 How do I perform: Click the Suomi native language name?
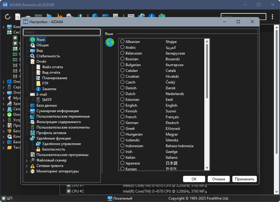(171, 111)
